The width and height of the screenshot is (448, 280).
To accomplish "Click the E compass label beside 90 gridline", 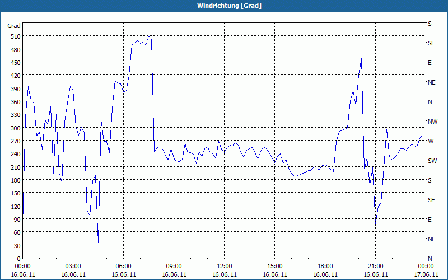I will [x=430, y=220].
